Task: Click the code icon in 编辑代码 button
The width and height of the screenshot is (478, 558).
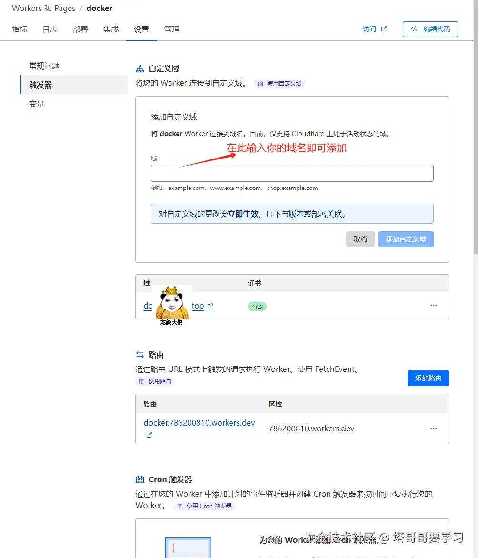Action: 414,29
